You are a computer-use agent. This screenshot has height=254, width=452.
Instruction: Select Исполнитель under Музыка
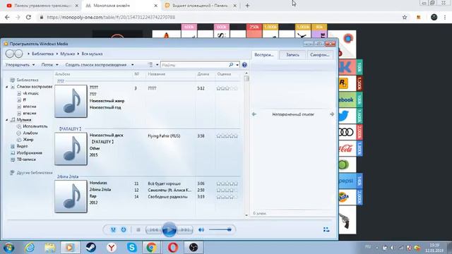click(35, 126)
